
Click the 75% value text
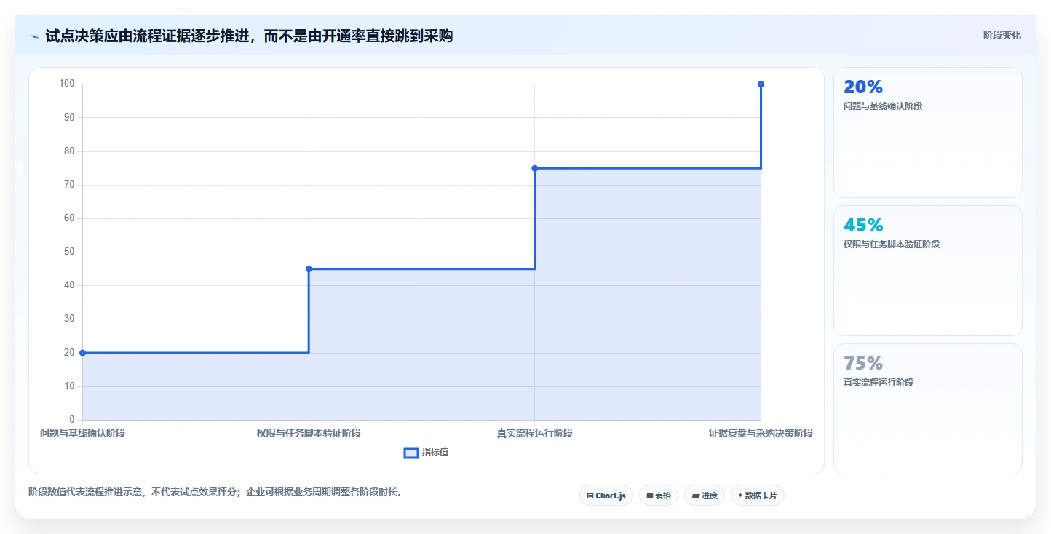pos(863,363)
